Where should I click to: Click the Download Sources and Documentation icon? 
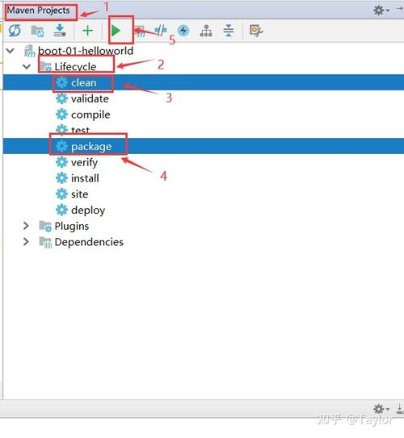tap(60, 31)
